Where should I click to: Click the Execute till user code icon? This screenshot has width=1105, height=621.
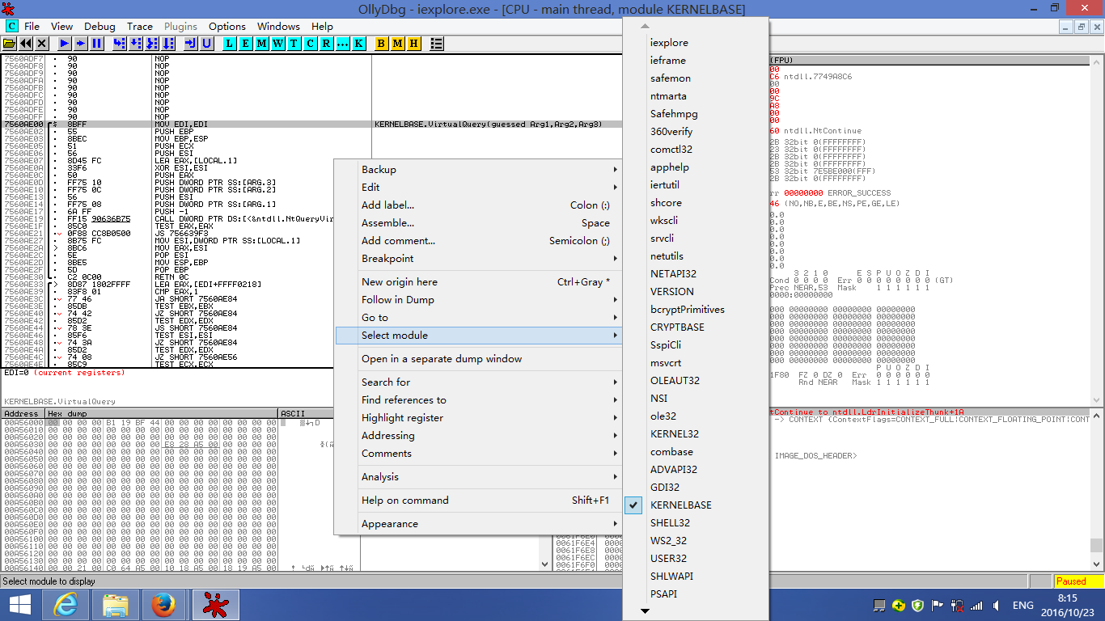click(207, 43)
